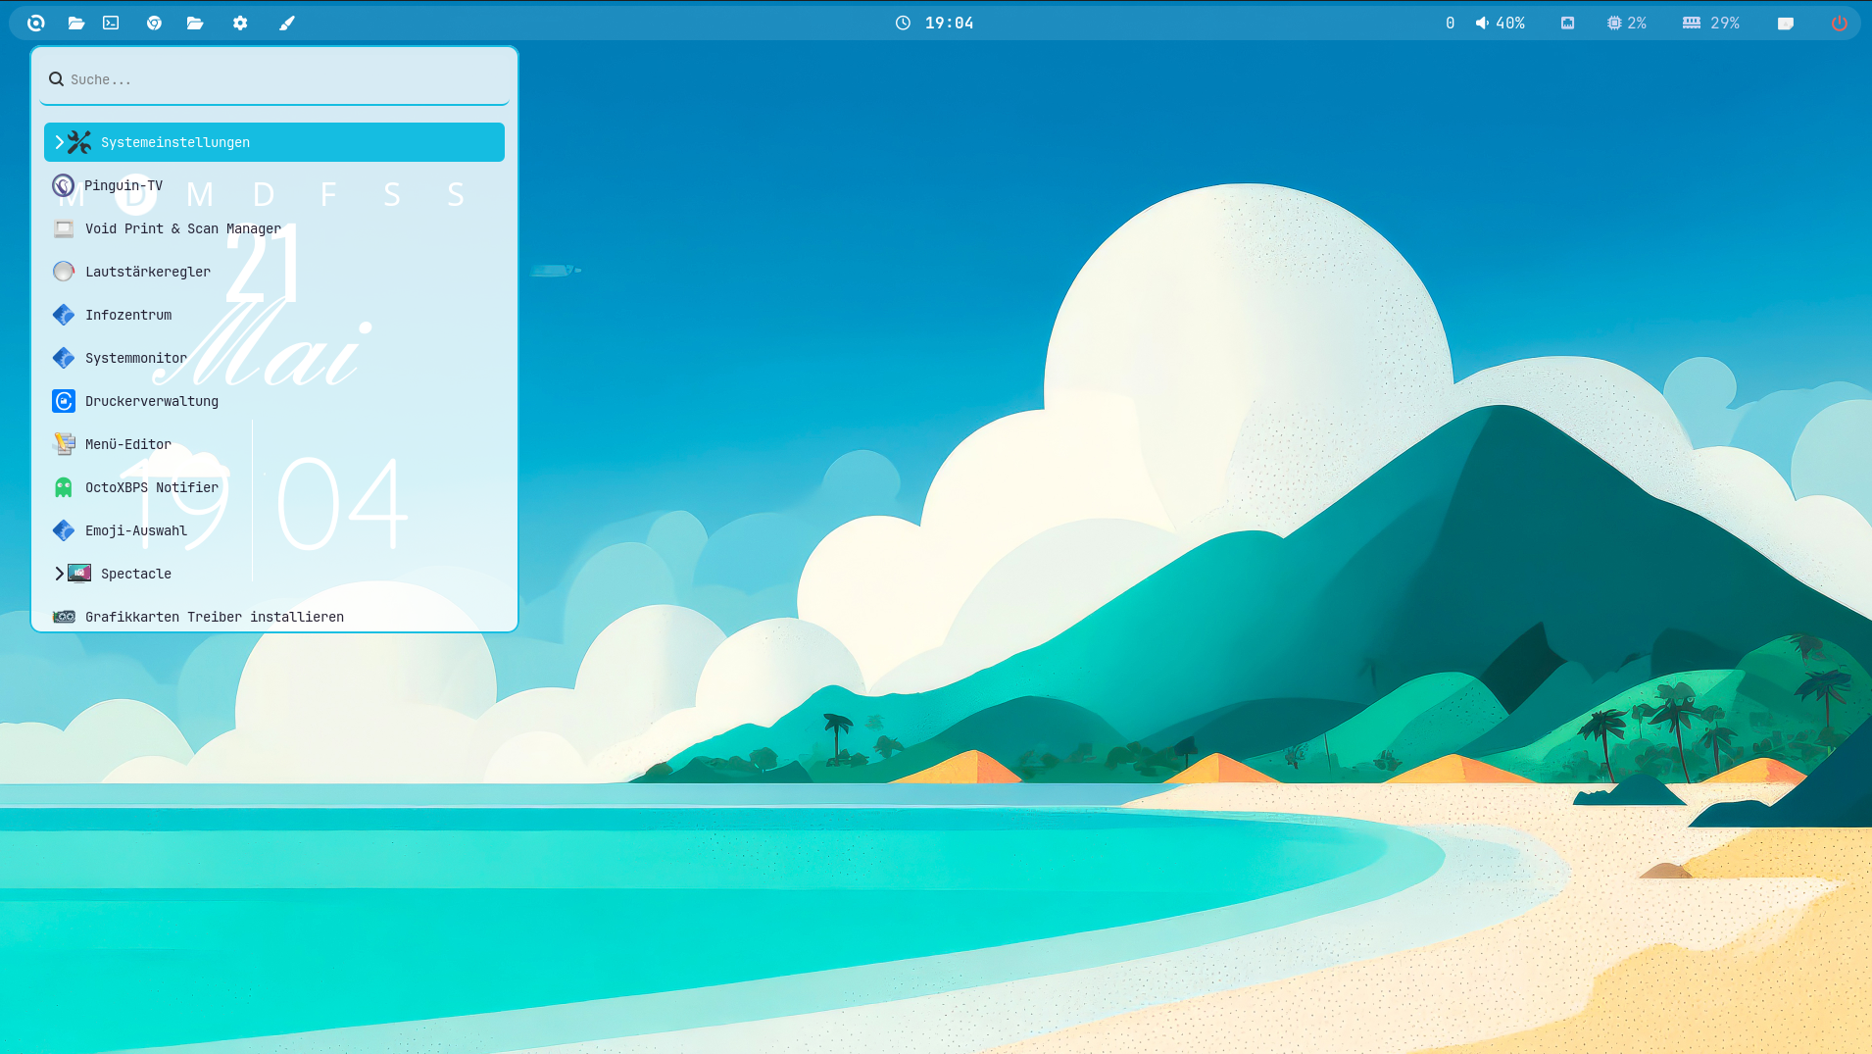Screen dimensions: 1872x1054
Task: Open Emoji-Auswahl entry
Action: click(274, 530)
